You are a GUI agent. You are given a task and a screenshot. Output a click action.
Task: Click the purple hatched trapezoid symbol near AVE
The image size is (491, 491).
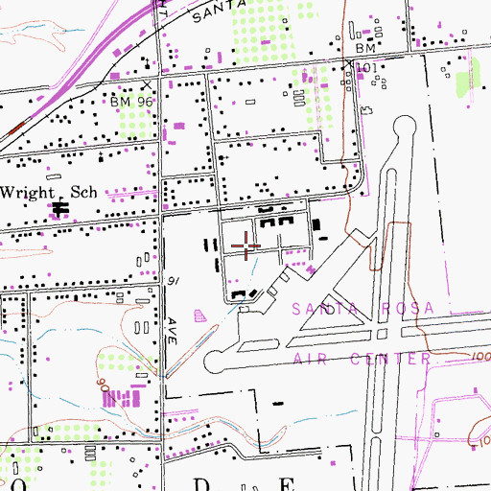(x=200, y=316)
